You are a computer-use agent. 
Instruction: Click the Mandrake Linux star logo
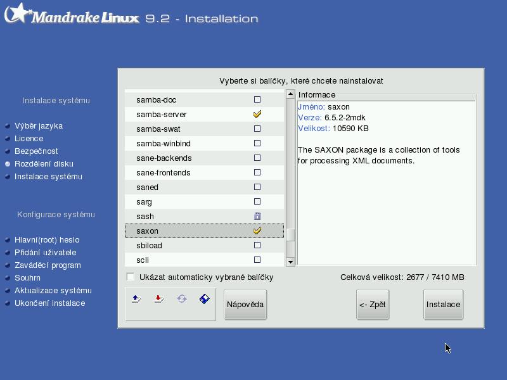click(18, 13)
